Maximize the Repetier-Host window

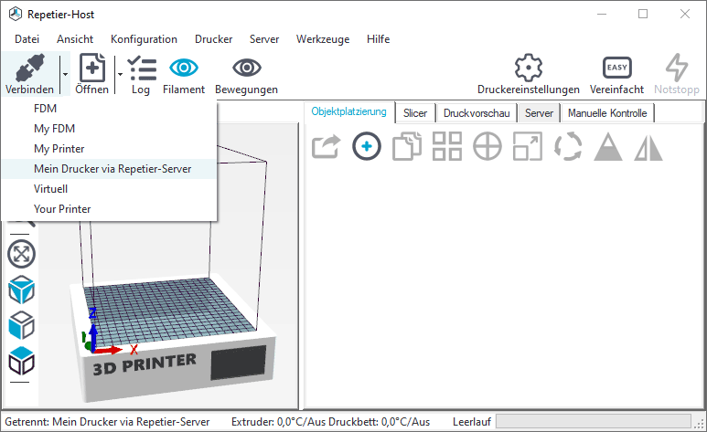coord(643,14)
